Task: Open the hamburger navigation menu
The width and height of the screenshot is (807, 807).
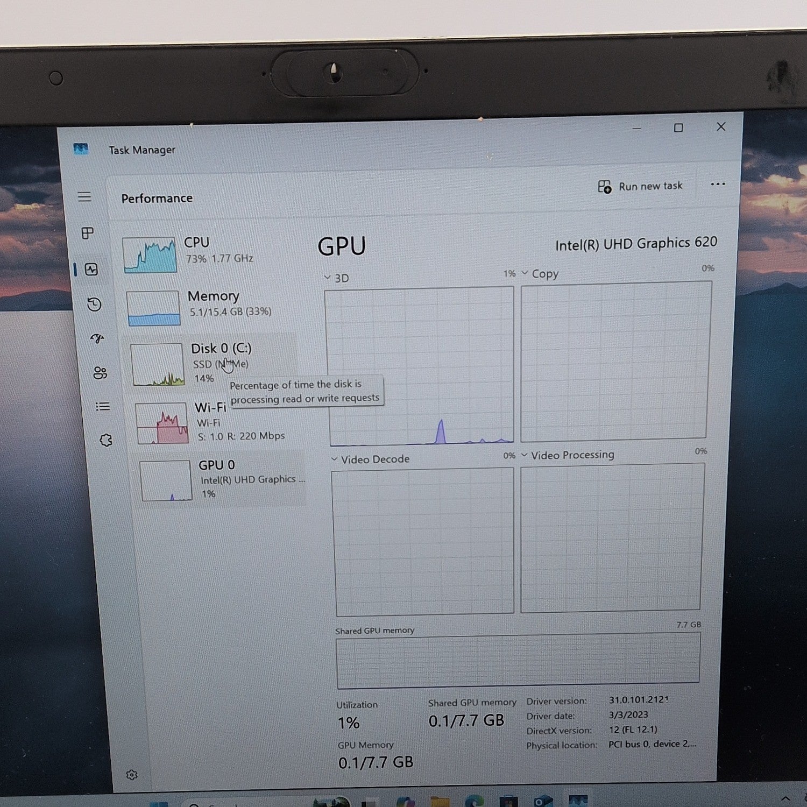Action: click(84, 197)
